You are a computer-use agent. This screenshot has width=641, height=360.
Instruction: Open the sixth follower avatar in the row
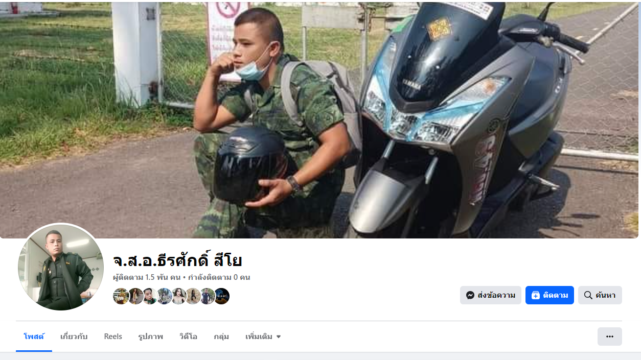coord(193,296)
